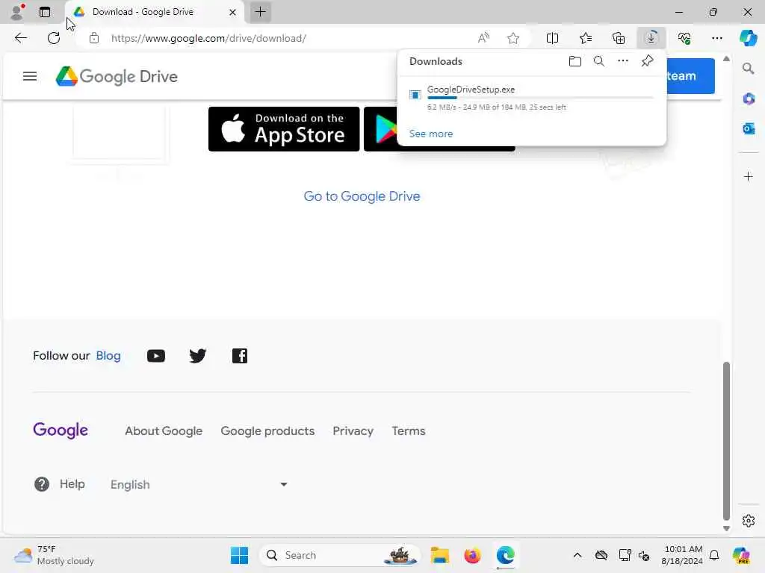
Task: Focus the address bar URL
Action: pos(208,38)
